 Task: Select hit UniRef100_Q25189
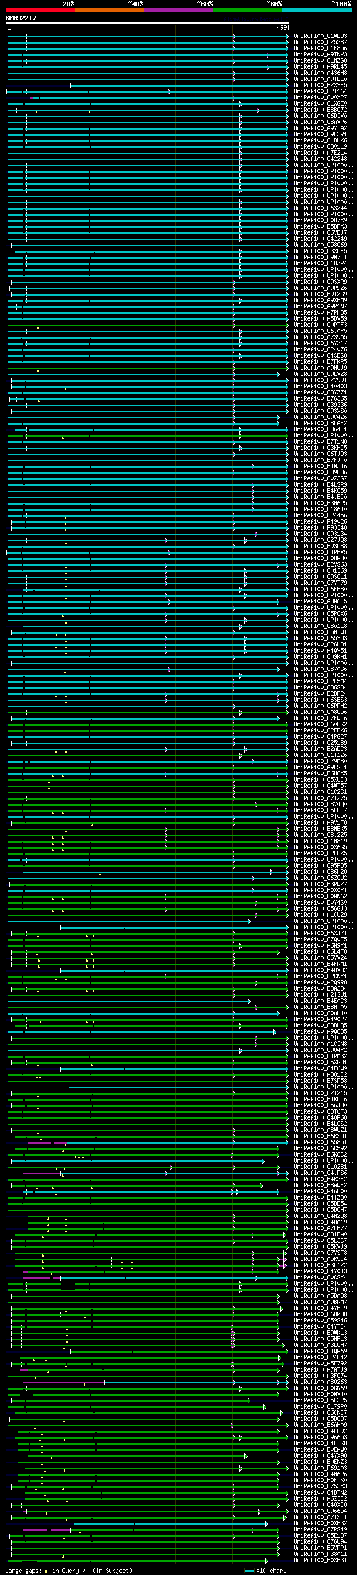[x=320, y=743]
